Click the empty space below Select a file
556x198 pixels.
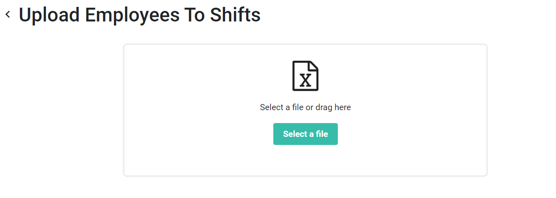click(305, 160)
